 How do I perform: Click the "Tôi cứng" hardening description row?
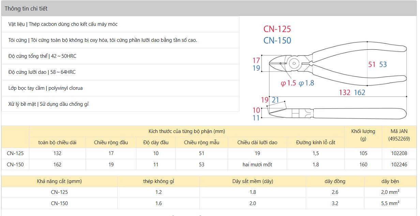coord(120,40)
